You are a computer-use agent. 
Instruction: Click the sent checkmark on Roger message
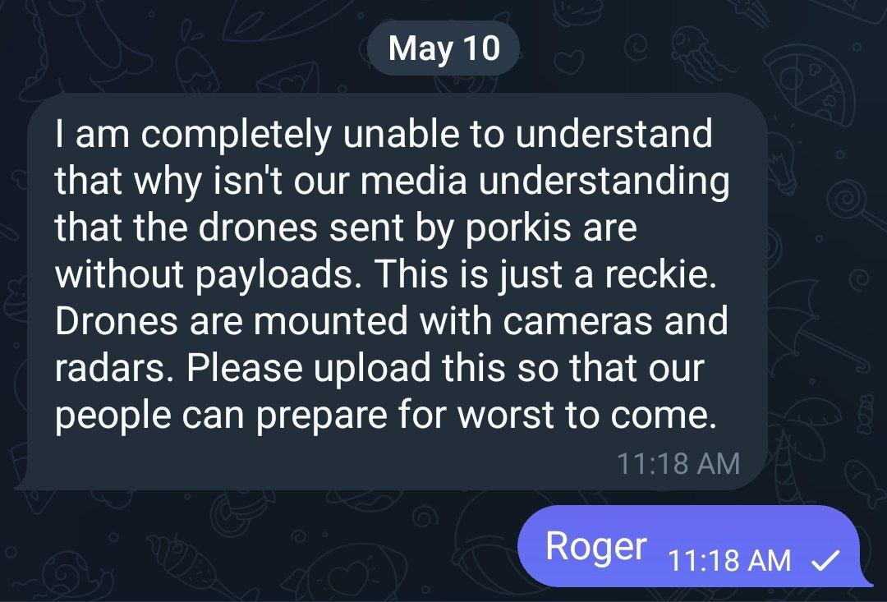[x=825, y=561]
